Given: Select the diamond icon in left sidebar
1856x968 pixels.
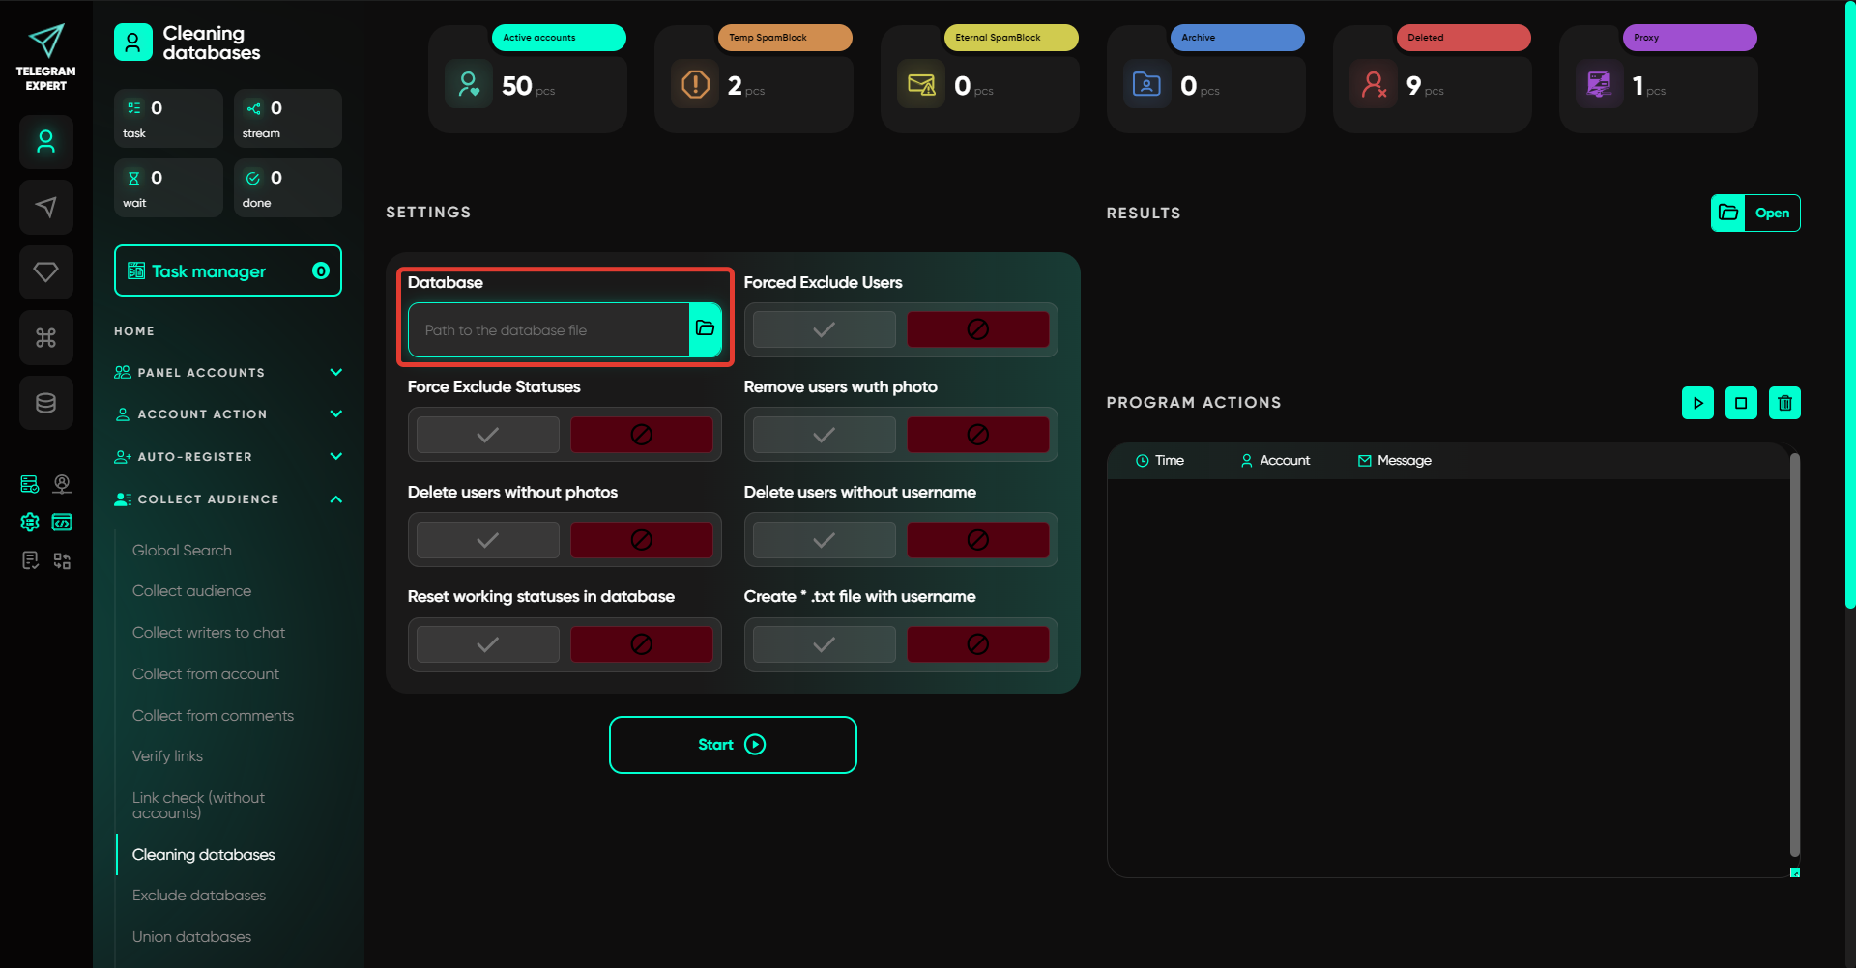Looking at the screenshot, I should (x=45, y=272).
